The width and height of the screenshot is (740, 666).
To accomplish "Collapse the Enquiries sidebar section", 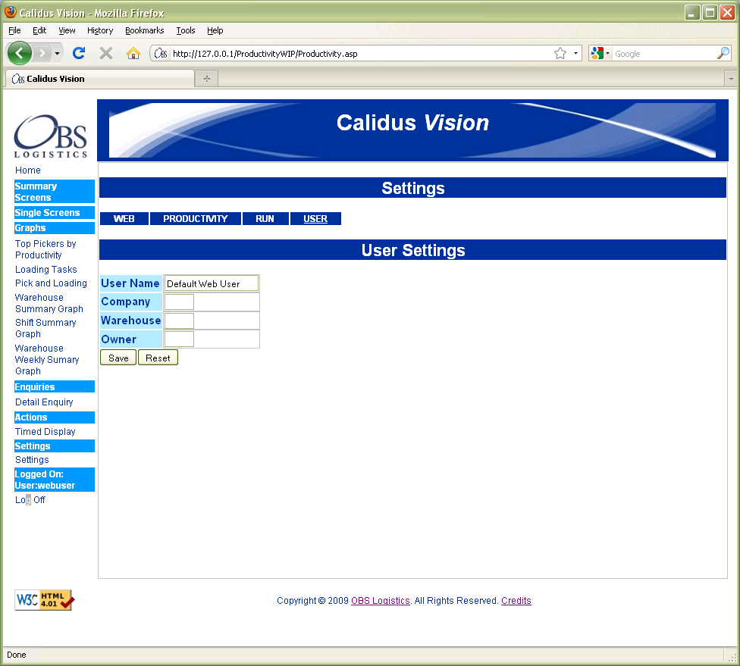I will [55, 386].
